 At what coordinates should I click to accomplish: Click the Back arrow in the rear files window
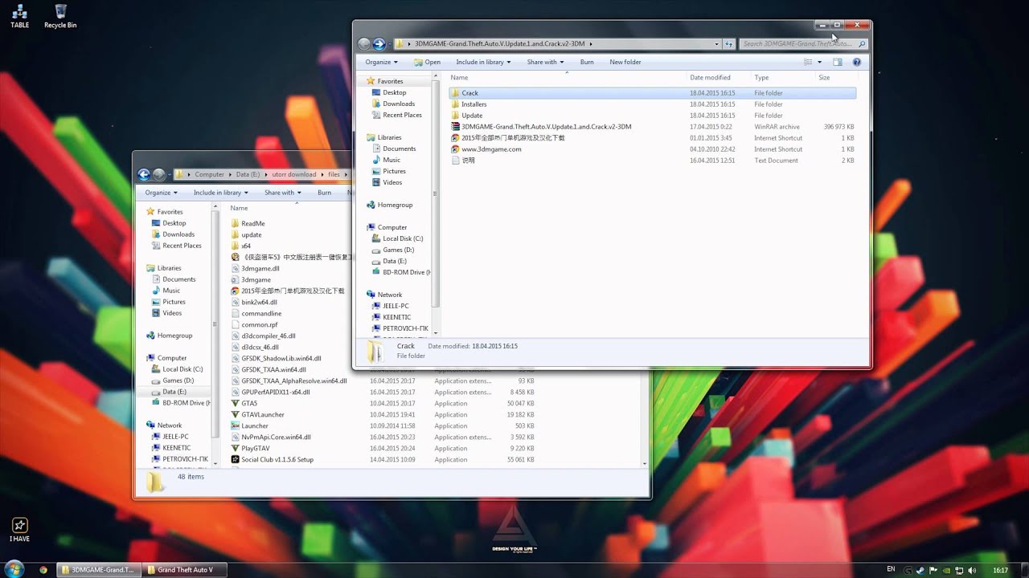(144, 174)
